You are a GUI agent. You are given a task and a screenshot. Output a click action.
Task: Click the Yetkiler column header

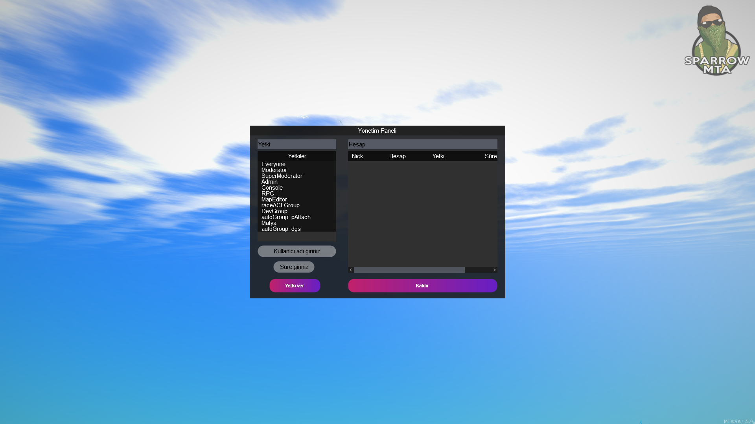coord(297,156)
